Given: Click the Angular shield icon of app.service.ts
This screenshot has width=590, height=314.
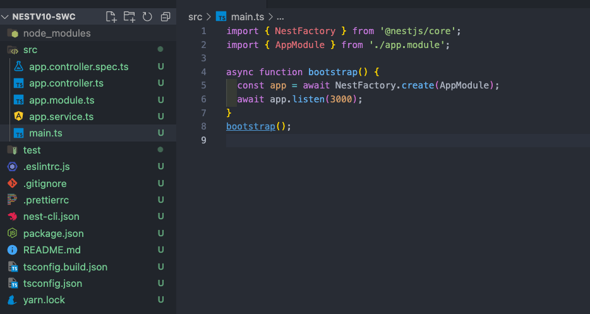Looking at the screenshot, I should [18, 116].
